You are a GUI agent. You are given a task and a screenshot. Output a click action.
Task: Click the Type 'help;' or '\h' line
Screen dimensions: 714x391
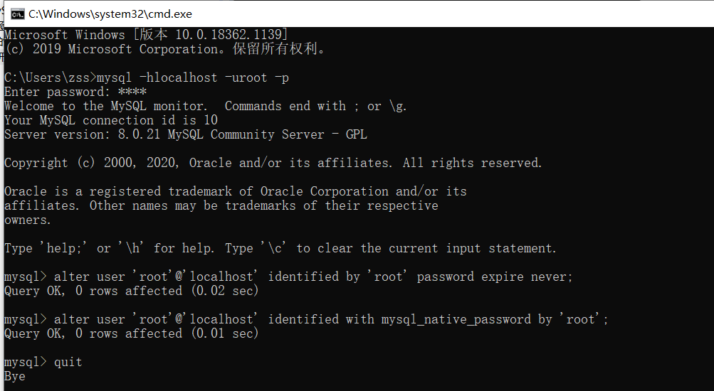pos(280,248)
